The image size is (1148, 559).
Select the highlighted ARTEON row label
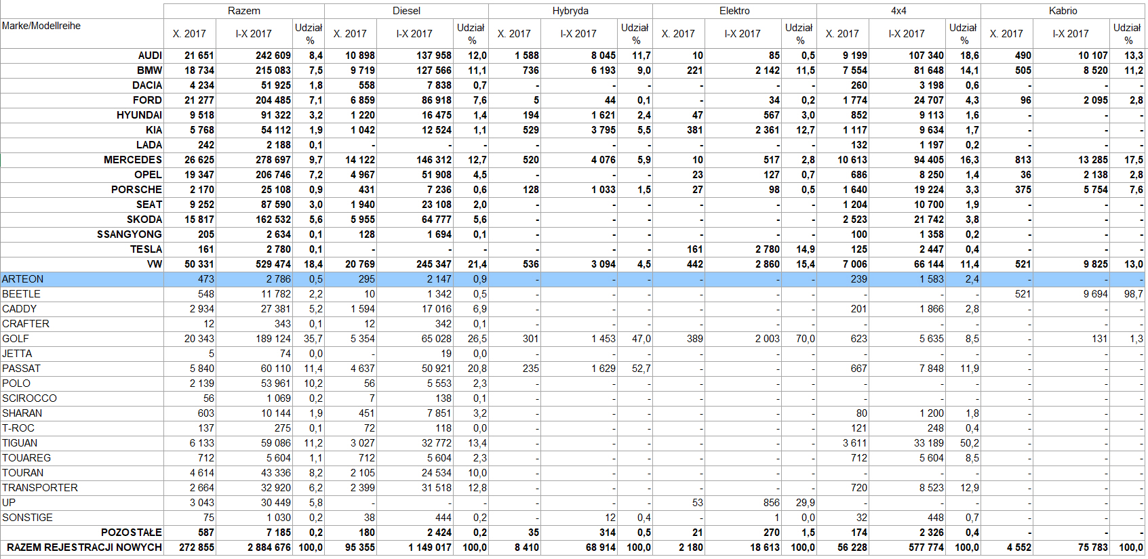click(x=23, y=279)
